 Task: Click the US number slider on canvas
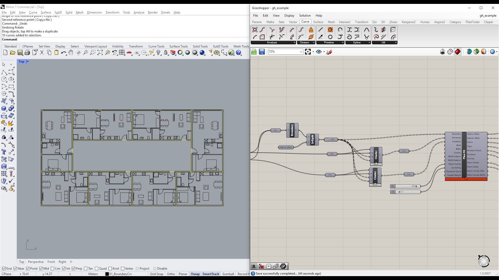click(x=405, y=192)
